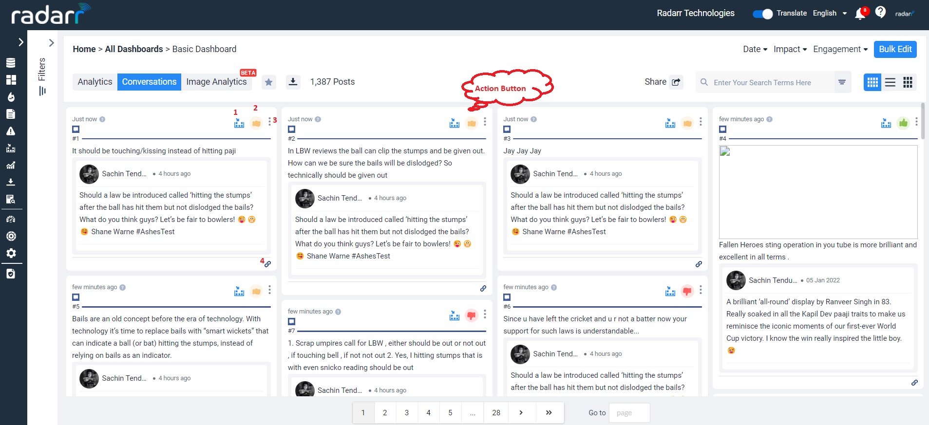Download posts using download icon

(x=293, y=82)
